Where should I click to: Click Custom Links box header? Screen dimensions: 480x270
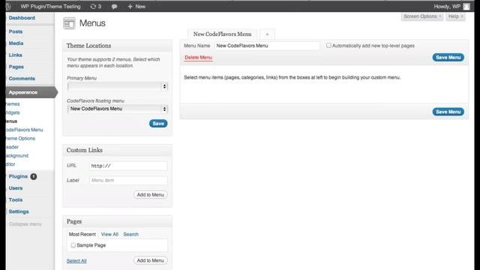pos(117,150)
